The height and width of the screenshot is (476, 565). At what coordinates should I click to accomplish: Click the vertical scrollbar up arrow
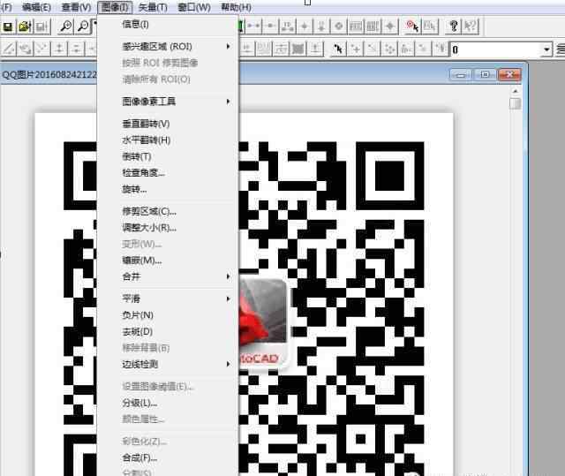(x=516, y=91)
